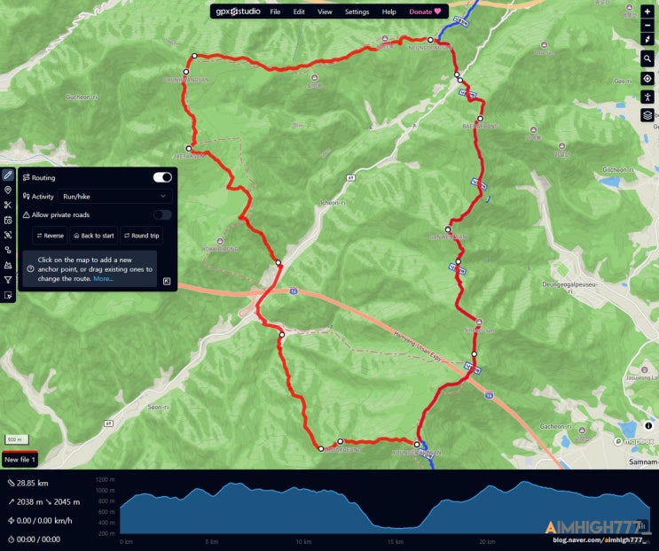Open the elevation mountain tool

(8, 265)
